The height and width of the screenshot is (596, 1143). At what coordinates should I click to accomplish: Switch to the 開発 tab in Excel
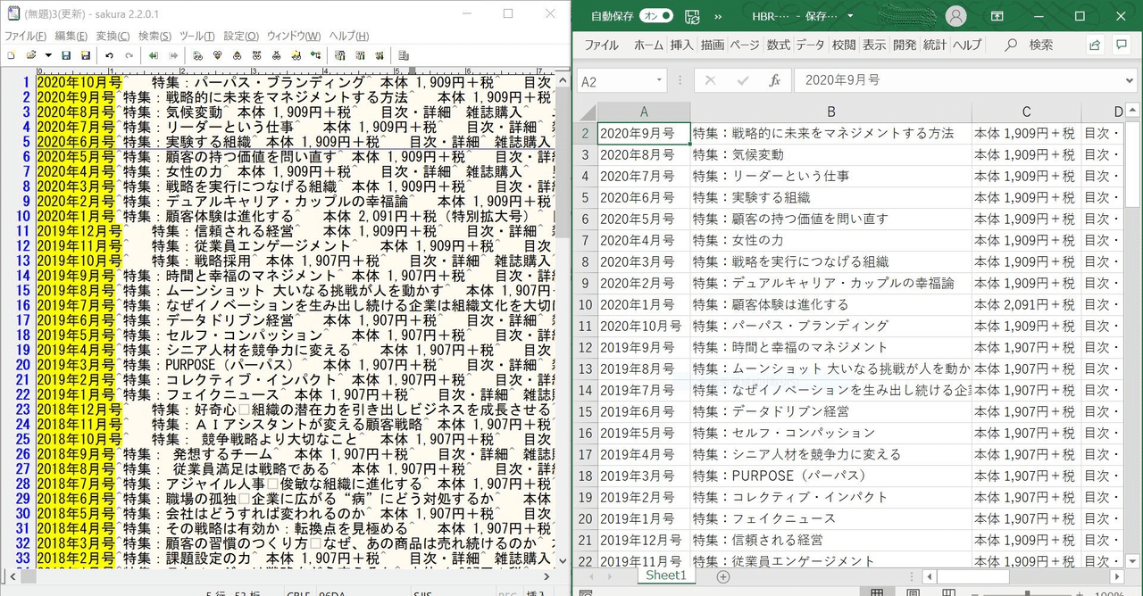point(904,45)
